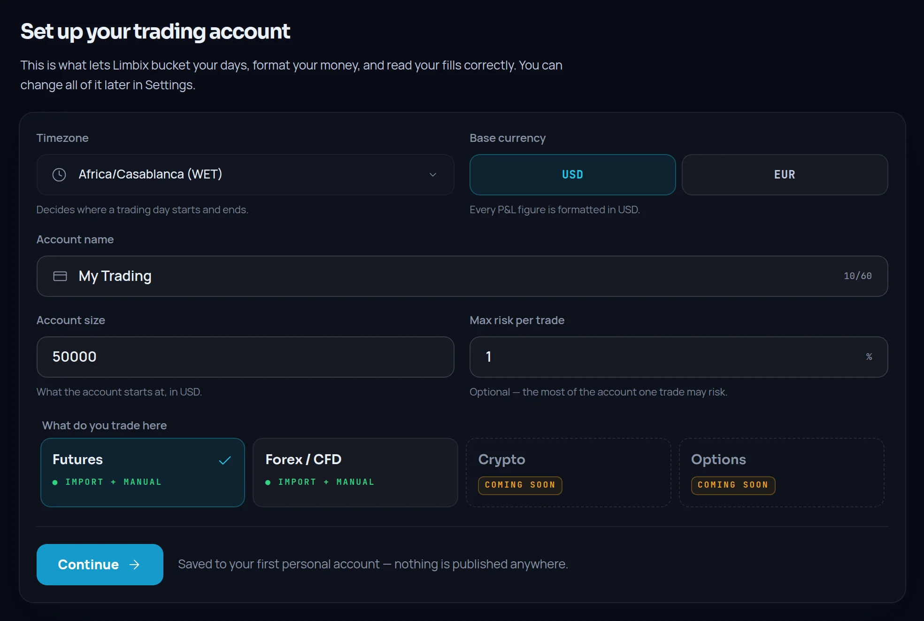
Task: Click the card icon in the Account name field
Action: (60, 276)
